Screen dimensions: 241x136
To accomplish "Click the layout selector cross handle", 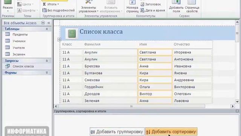I will coord(59,39).
